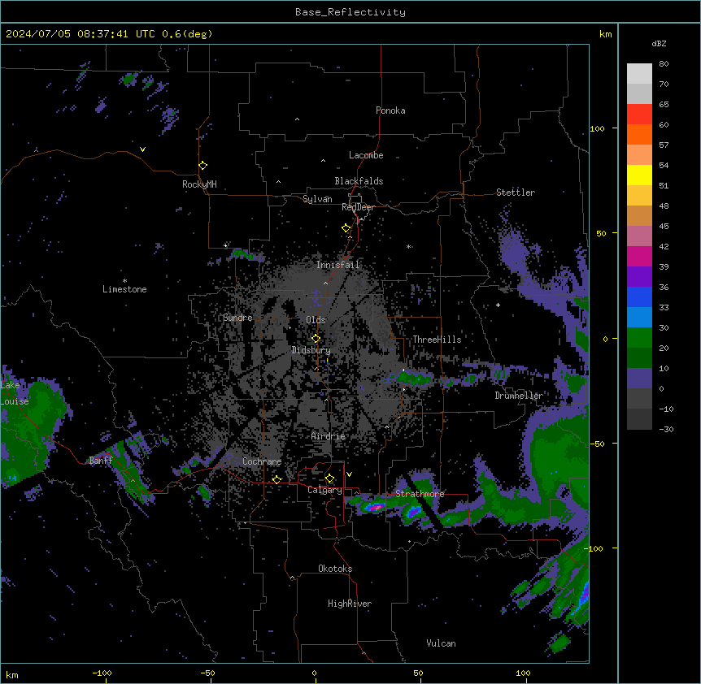Click the Drumheller label

[x=519, y=396]
